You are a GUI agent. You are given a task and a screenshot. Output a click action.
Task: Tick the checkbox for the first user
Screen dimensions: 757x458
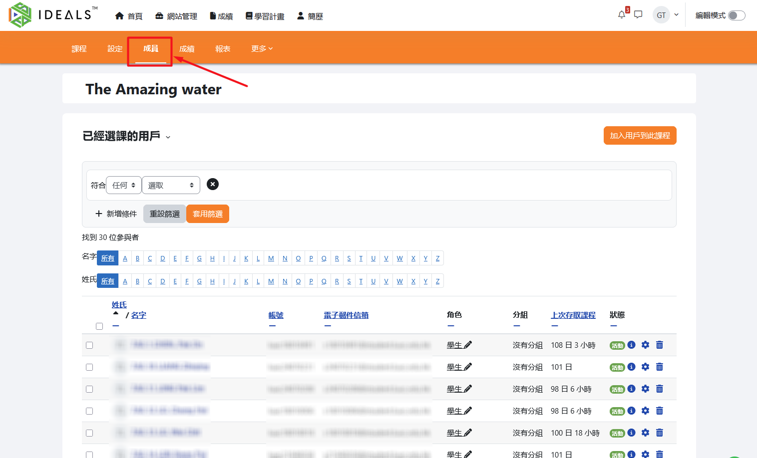point(89,345)
